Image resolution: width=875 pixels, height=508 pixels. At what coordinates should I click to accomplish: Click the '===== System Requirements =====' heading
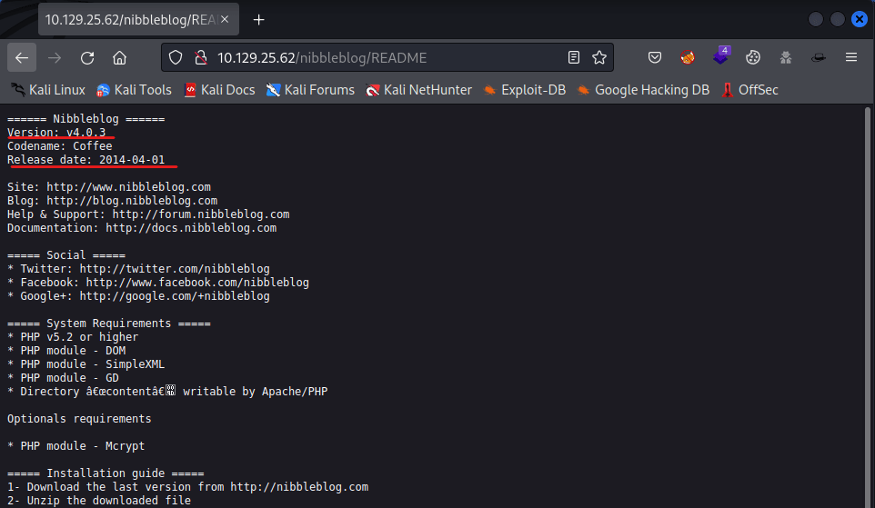point(109,324)
